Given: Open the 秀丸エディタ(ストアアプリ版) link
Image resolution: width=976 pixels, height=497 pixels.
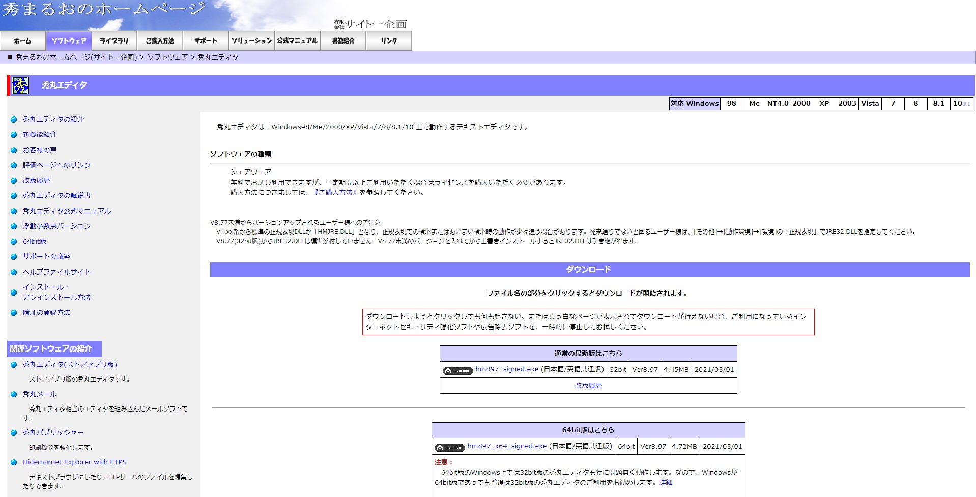Looking at the screenshot, I should pyautogui.click(x=70, y=364).
